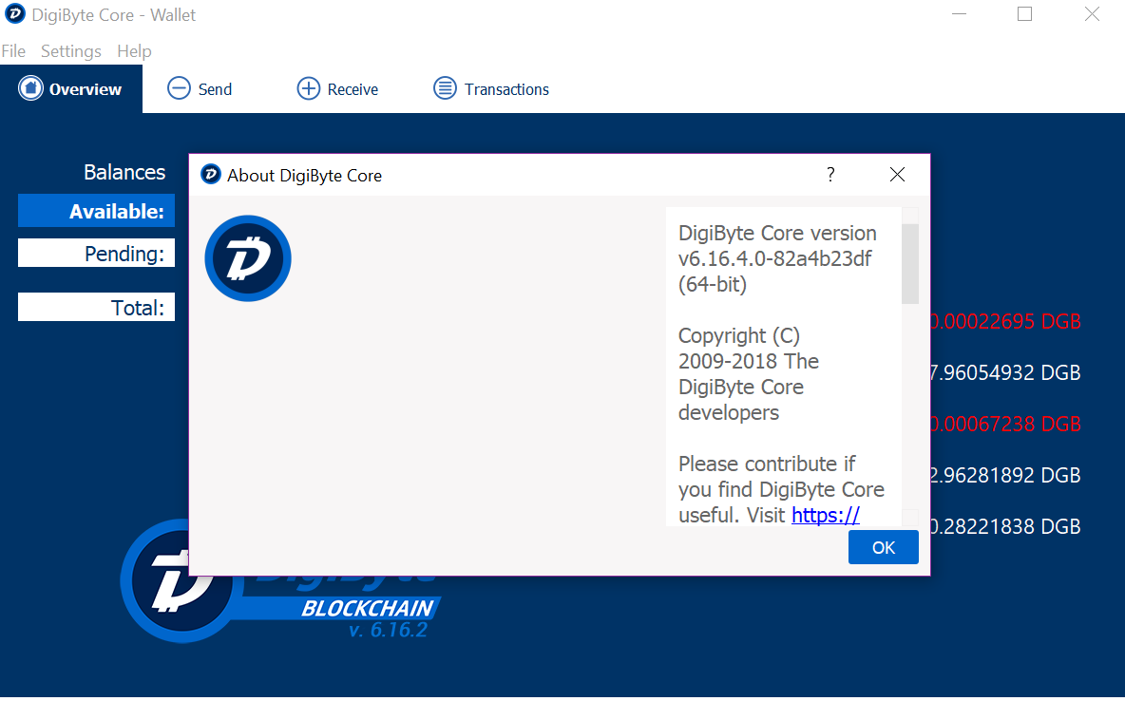Switch to the Overview tab
This screenshot has height=701, width=1125.
(x=84, y=87)
